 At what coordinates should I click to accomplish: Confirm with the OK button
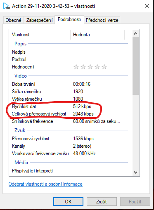click(68, 202)
